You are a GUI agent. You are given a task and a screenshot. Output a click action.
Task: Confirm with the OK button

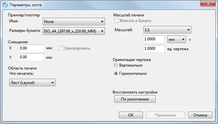[131, 115]
